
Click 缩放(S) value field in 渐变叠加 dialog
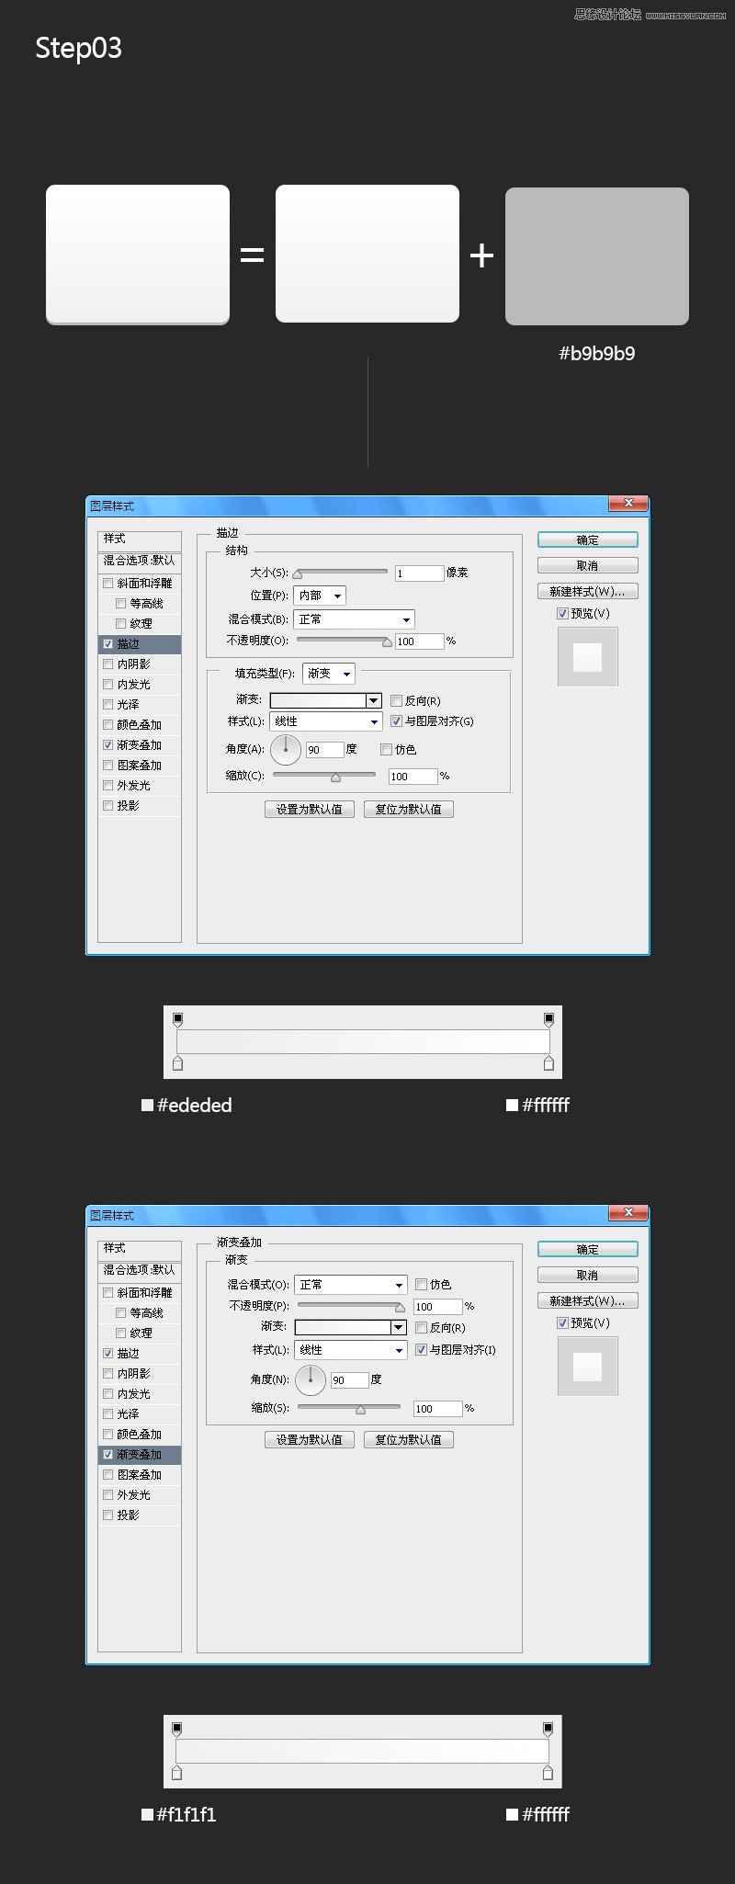point(437,1408)
